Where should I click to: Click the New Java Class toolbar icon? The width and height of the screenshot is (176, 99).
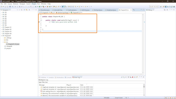(x=50, y=7)
